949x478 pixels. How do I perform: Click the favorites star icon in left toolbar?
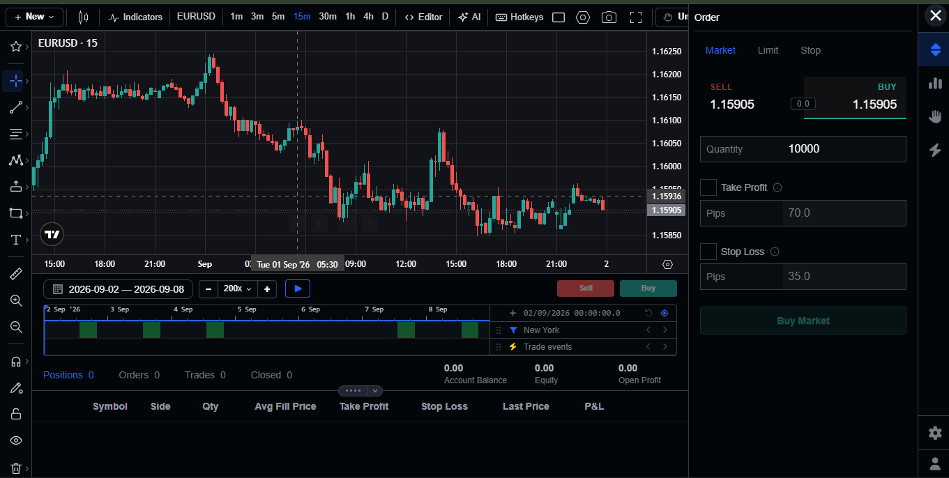[x=15, y=47]
